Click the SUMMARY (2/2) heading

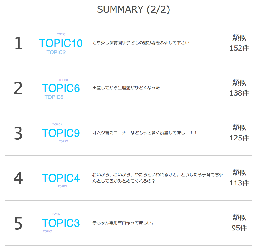click(133, 9)
